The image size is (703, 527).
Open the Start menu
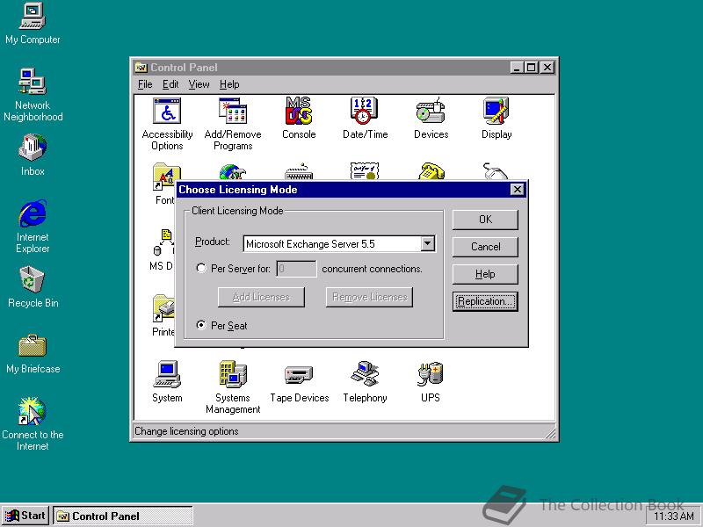click(x=25, y=516)
